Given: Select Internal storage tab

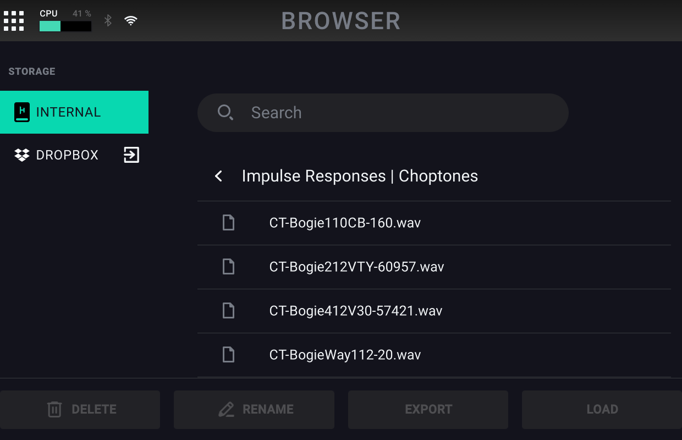Looking at the screenshot, I should [74, 112].
